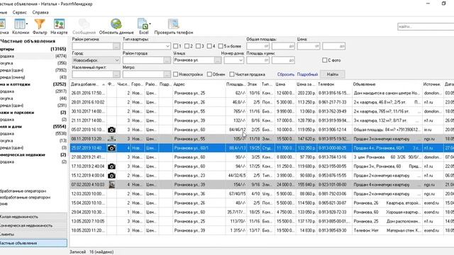Open photo icon in 08.11.2018 row
454x255 pixels.
111,139
